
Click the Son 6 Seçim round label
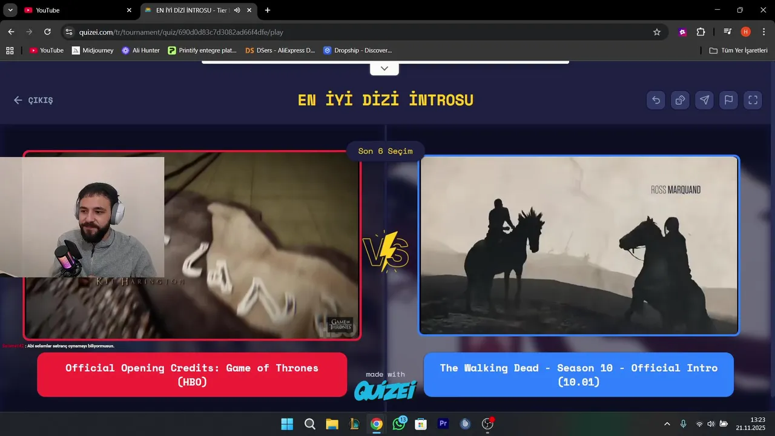[x=385, y=151]
